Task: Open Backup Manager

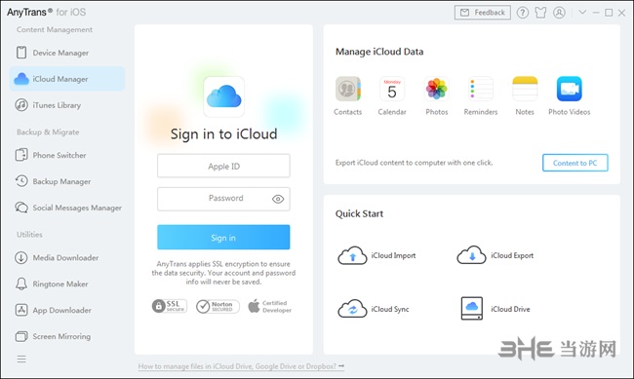Action: [x=66, y=181]
